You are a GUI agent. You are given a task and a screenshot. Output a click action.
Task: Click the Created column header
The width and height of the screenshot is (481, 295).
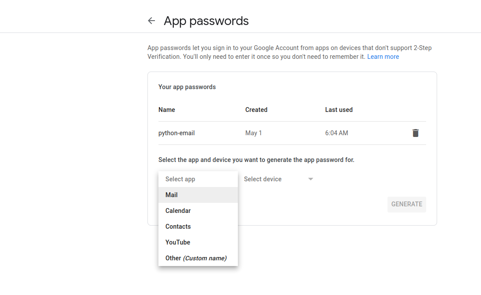256,110
